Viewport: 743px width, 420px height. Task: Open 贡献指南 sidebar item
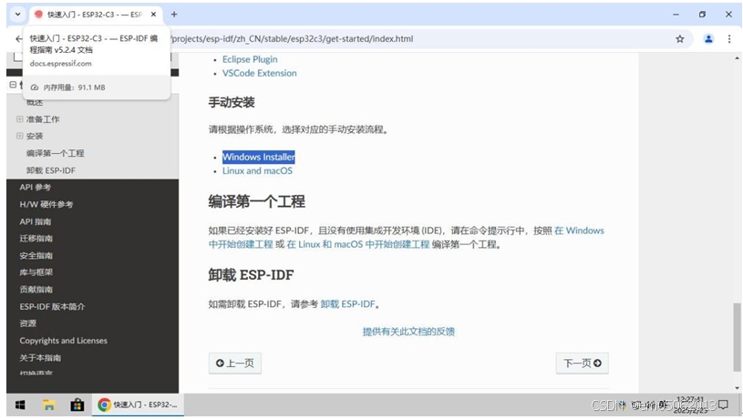tap(36, 290)
